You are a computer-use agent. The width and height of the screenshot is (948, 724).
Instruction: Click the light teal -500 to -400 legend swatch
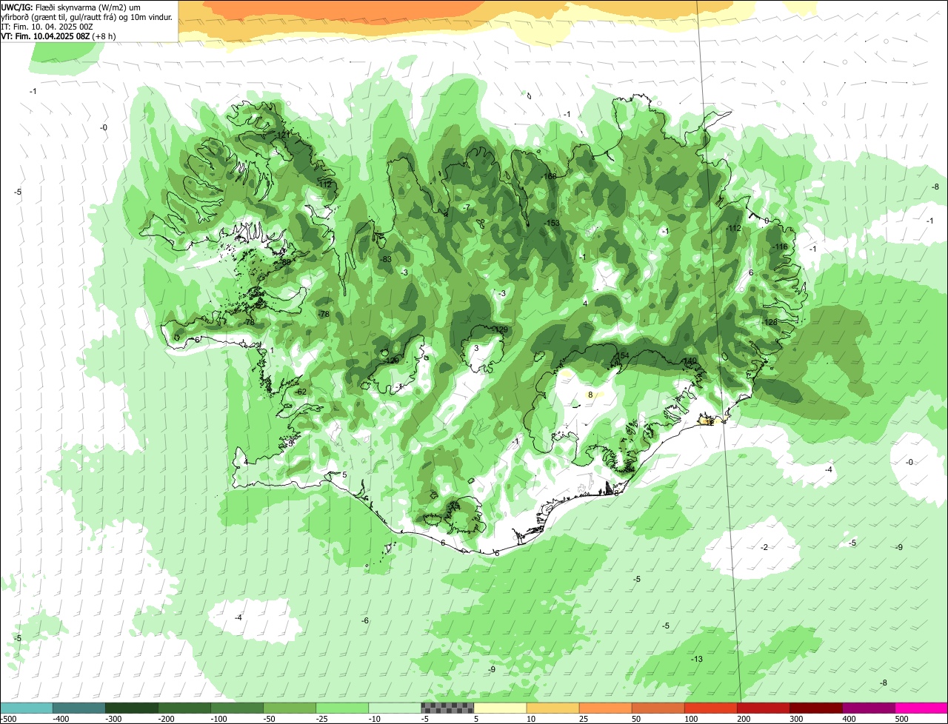coord(27,707)
